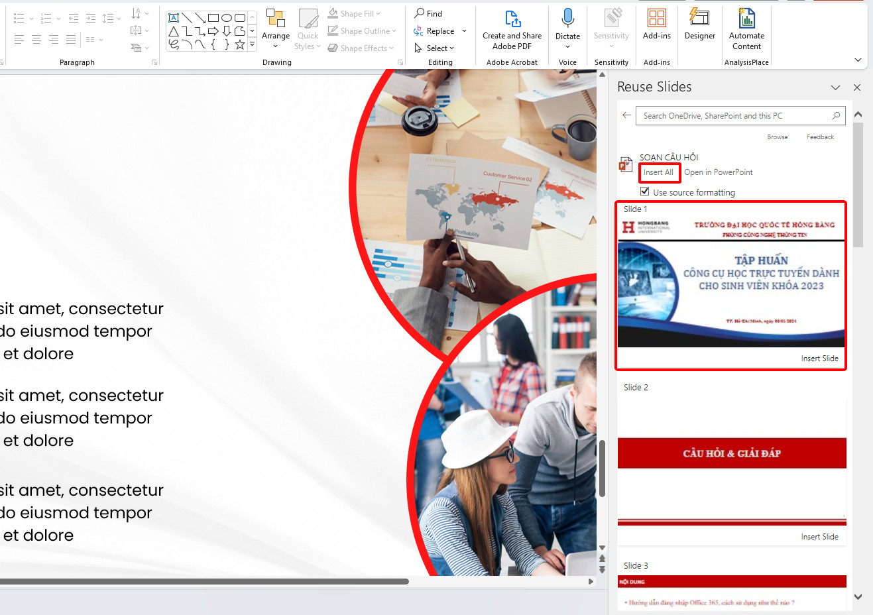Pick the Right Brace shape

(227, 44)
